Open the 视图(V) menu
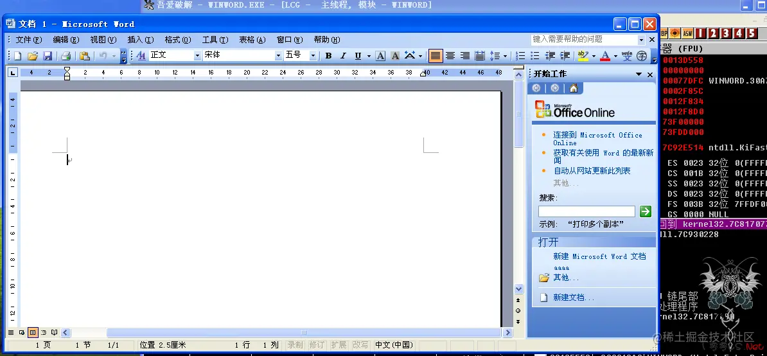767x356 pixels. click(x=103, y=40)
